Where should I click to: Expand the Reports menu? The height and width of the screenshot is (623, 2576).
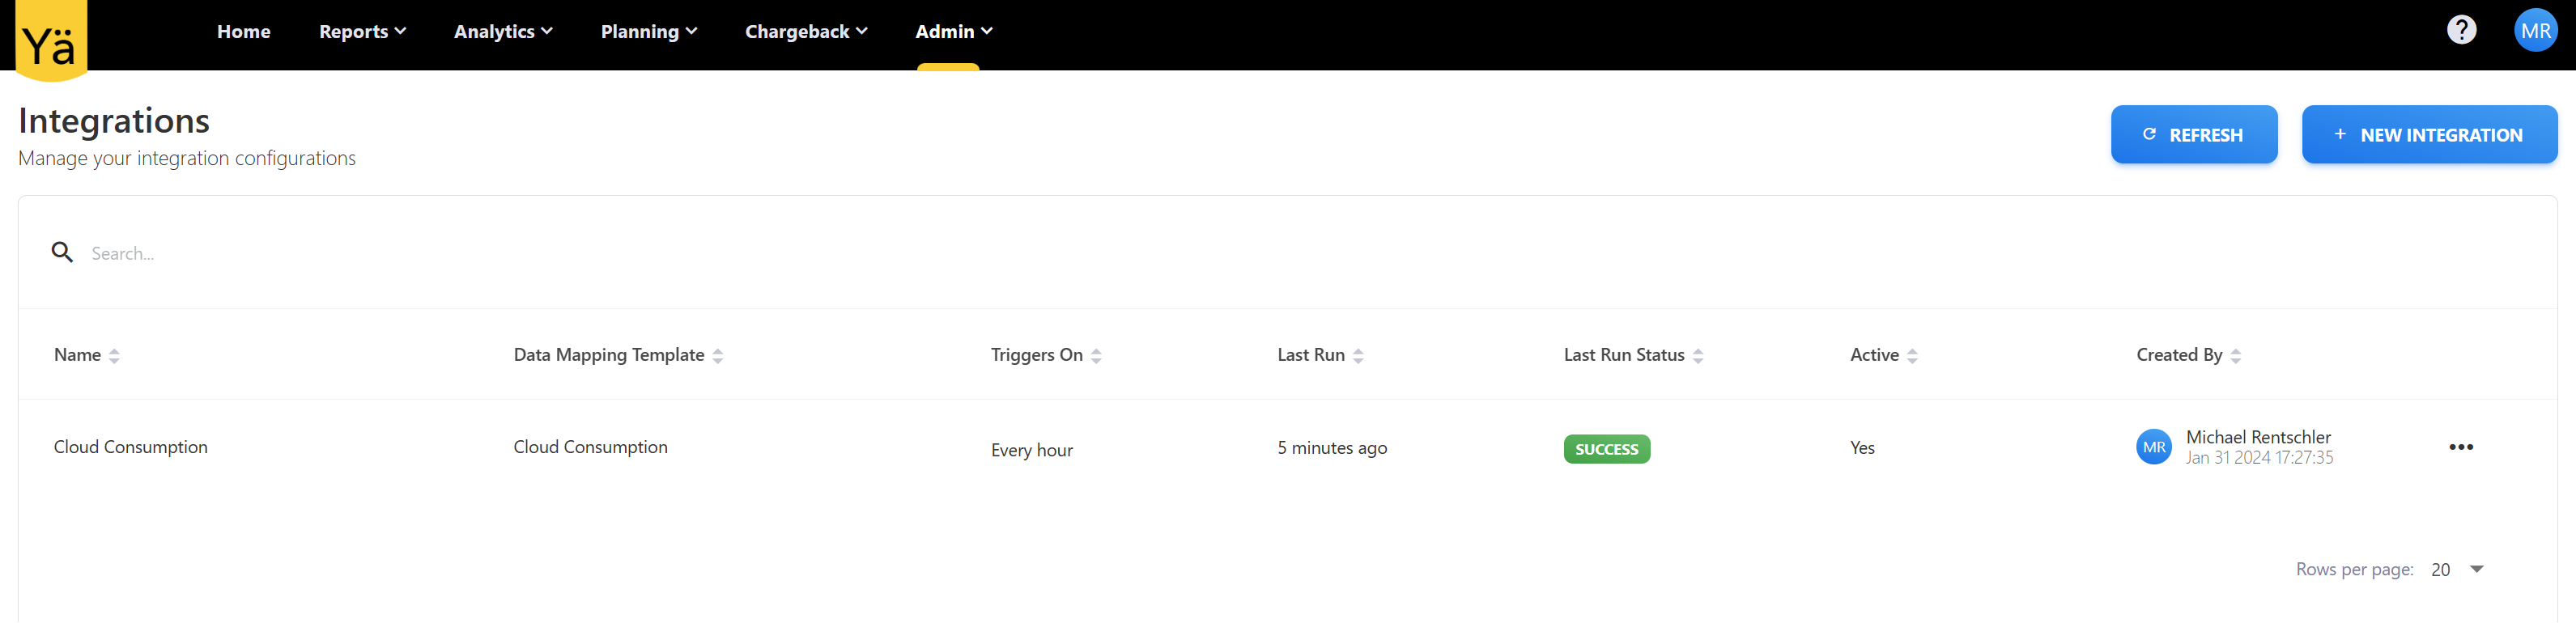pyautogui.click(x=362, y=32)
